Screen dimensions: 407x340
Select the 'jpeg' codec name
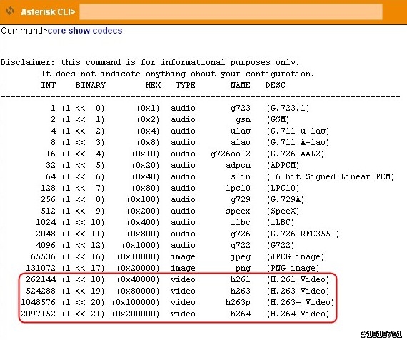(241, 256)
